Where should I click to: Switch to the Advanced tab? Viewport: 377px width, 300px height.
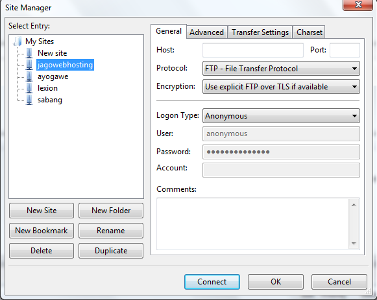click(206, 32)
